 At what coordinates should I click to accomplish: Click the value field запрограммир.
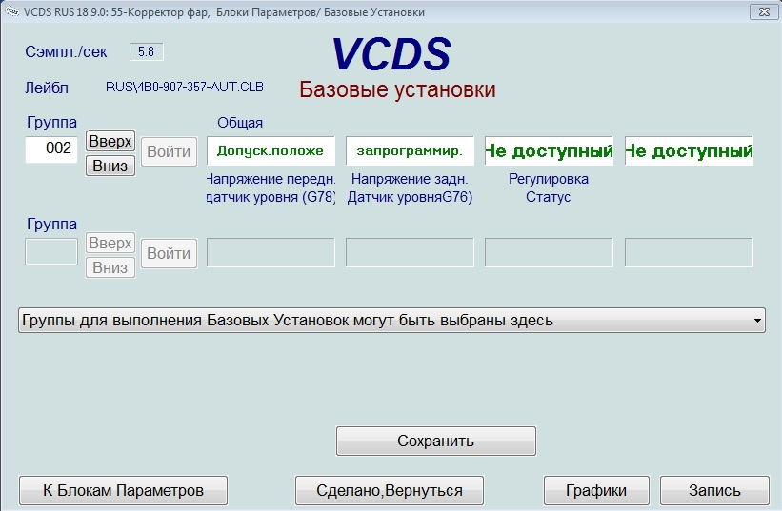pos(410,151)
